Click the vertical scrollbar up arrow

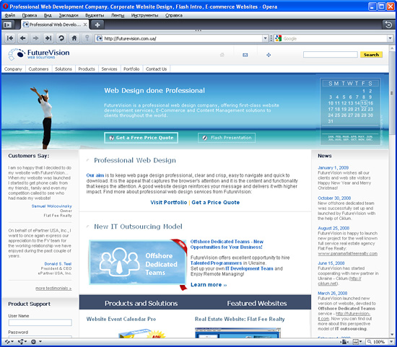392,48
